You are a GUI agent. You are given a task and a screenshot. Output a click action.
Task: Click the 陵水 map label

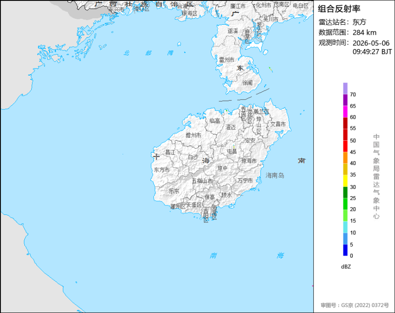pyautogui.click(x=226, y=195)
